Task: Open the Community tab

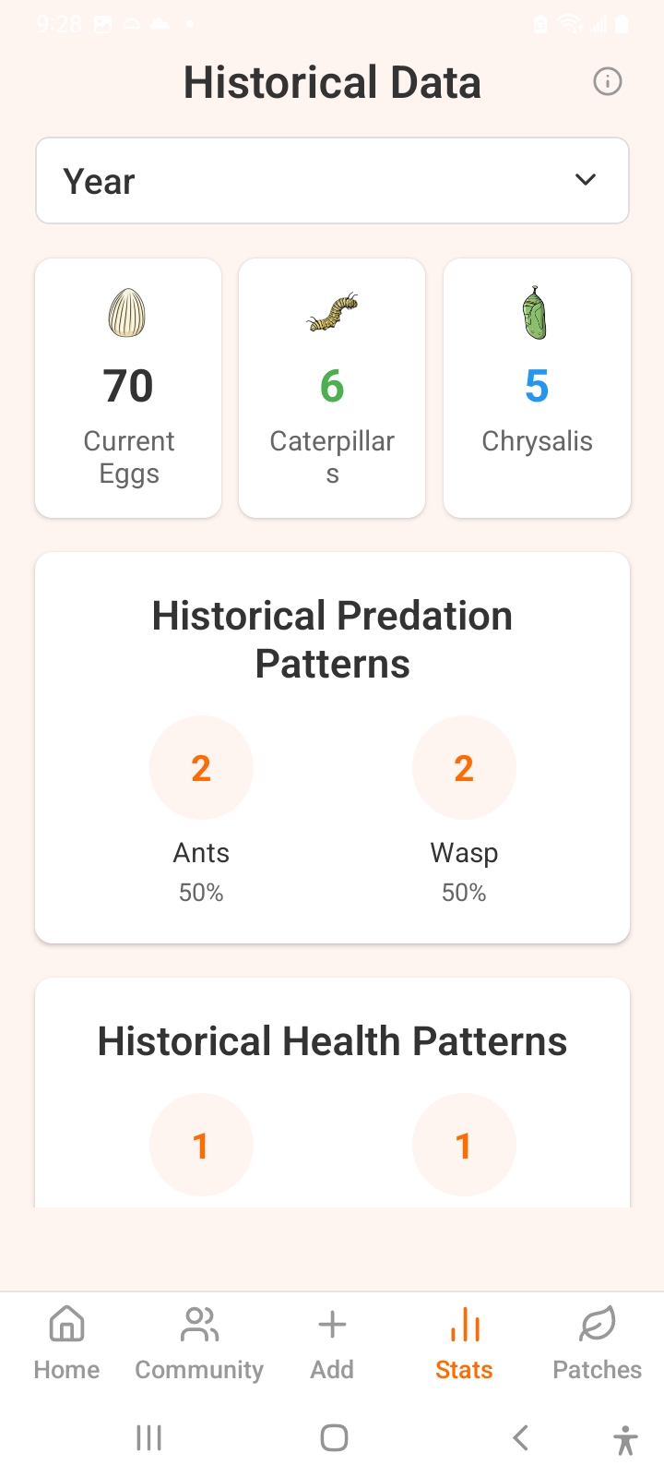Action: [x=199, y=1342]
